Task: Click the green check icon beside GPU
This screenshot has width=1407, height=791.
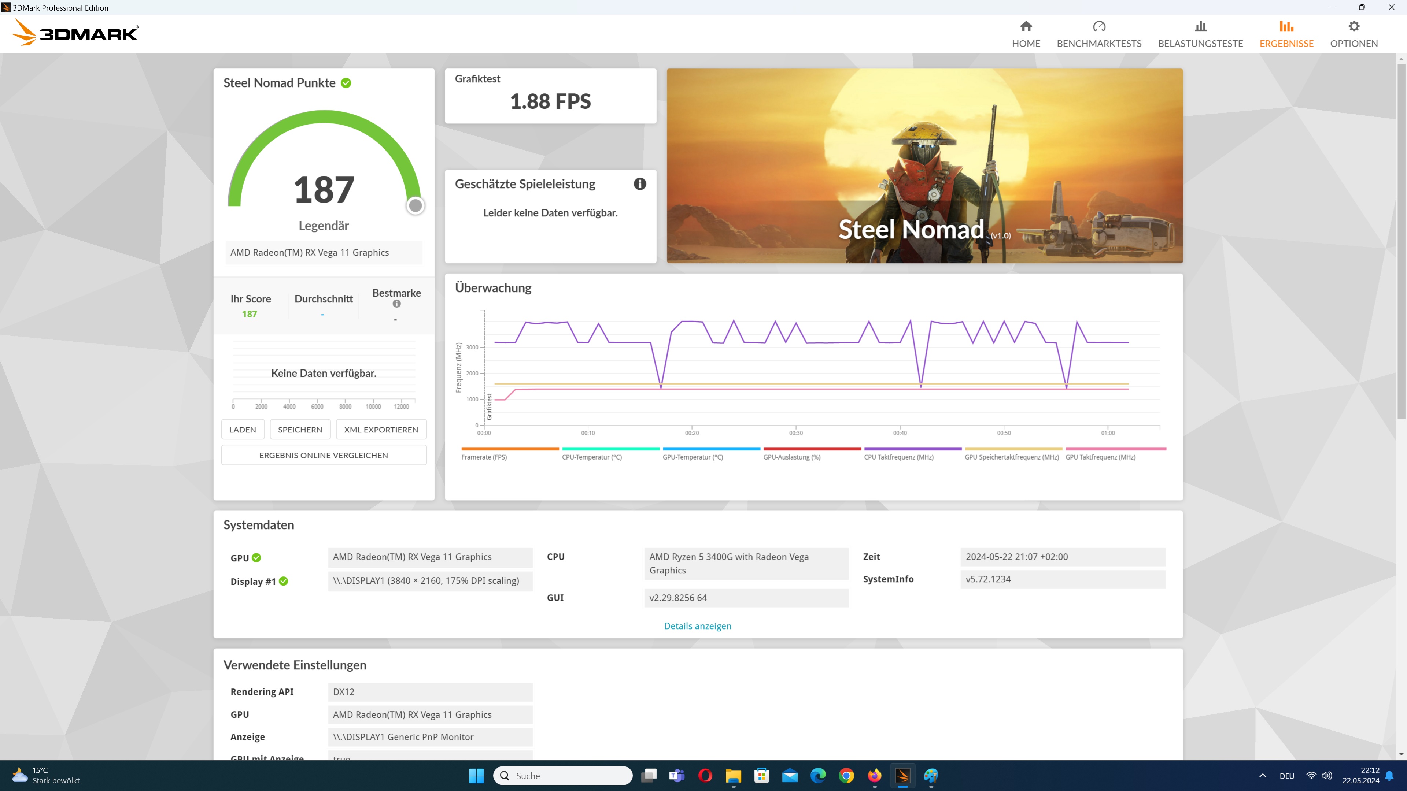Action: click(257, 557)
